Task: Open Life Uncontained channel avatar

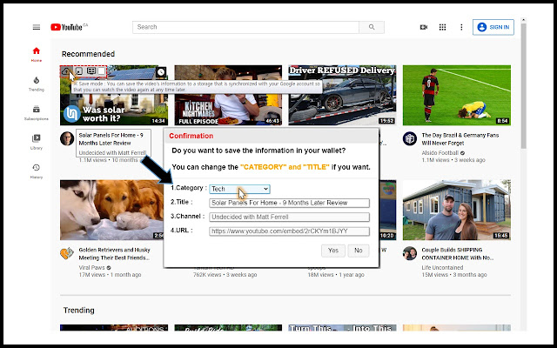Action: (410, 253)
